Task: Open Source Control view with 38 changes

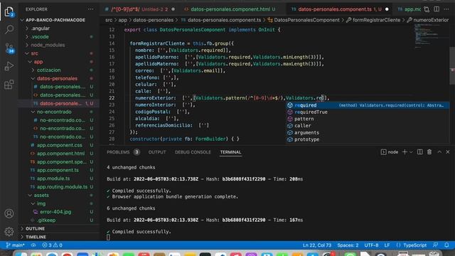Action: 9,48
